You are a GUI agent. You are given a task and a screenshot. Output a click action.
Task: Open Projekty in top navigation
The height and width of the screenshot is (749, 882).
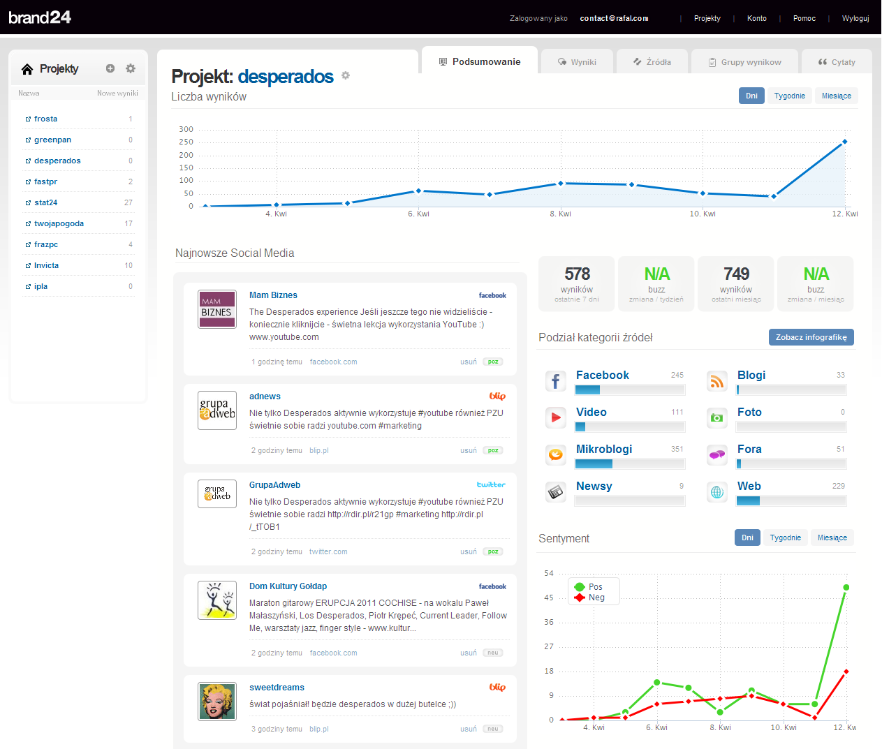pyautogui.click(x=707, y=18)
